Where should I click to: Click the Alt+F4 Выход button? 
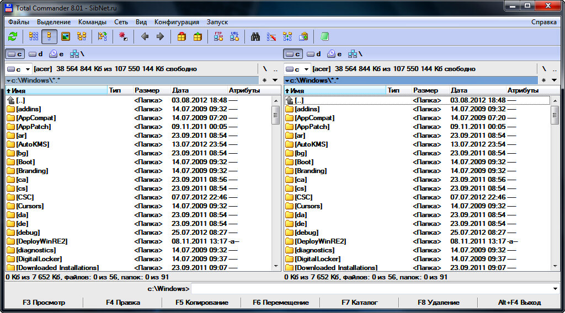click(519, 303)
